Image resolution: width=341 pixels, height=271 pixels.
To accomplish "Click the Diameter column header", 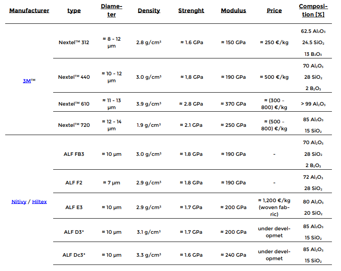I will point(112,10).
